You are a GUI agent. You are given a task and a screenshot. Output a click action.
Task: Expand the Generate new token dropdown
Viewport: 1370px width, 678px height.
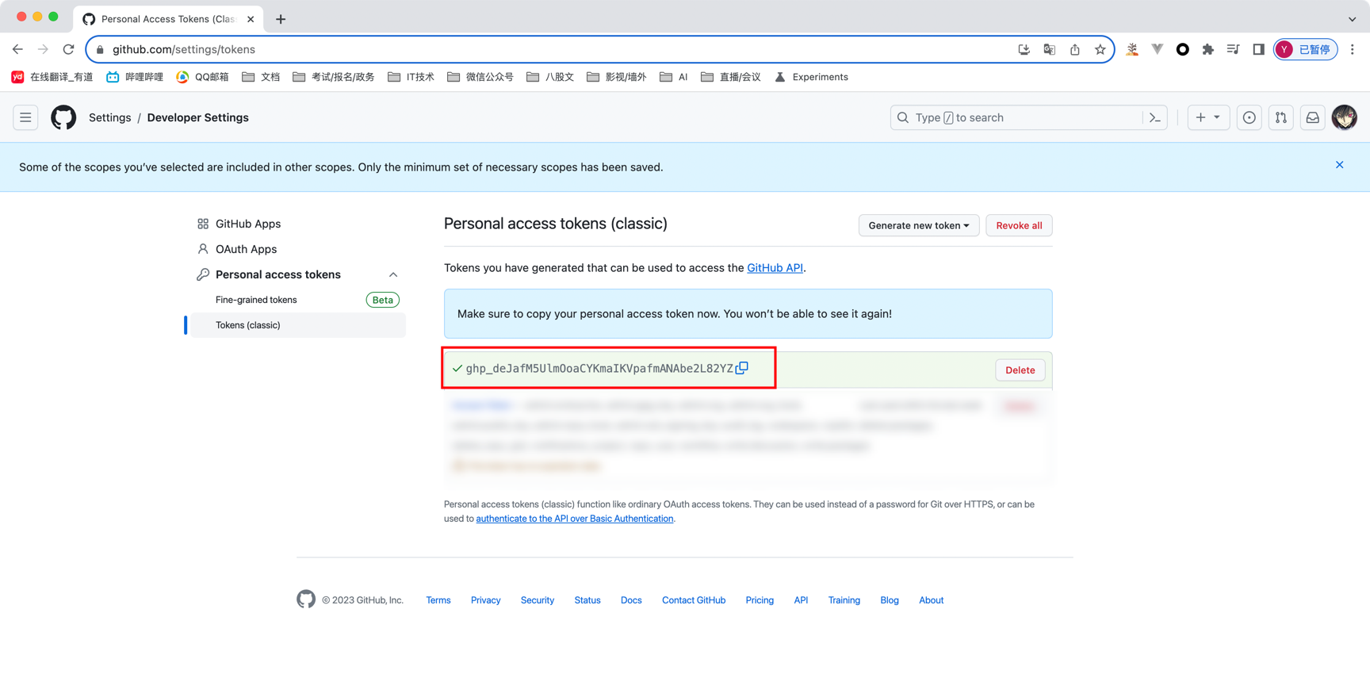[x=918, y=225]
